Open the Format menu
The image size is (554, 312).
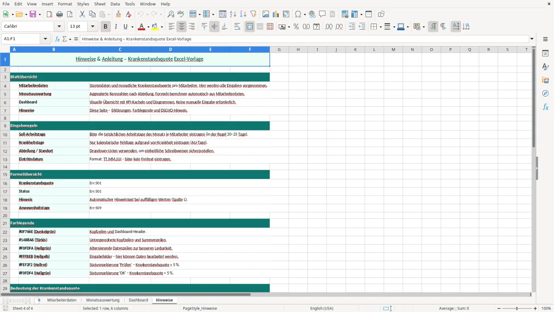[65, 4]
